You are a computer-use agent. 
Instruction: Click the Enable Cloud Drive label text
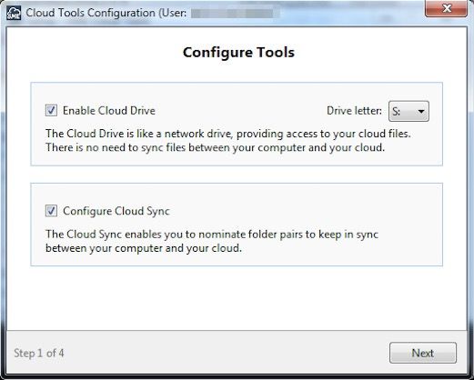coord(109,111)
